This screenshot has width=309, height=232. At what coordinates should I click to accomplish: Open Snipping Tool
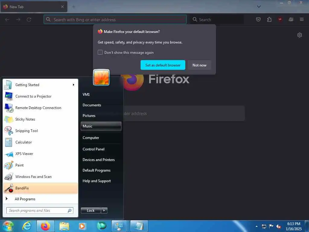[x=40, y=130]
